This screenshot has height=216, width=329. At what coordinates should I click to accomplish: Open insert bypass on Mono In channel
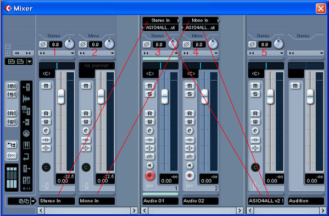86,140
